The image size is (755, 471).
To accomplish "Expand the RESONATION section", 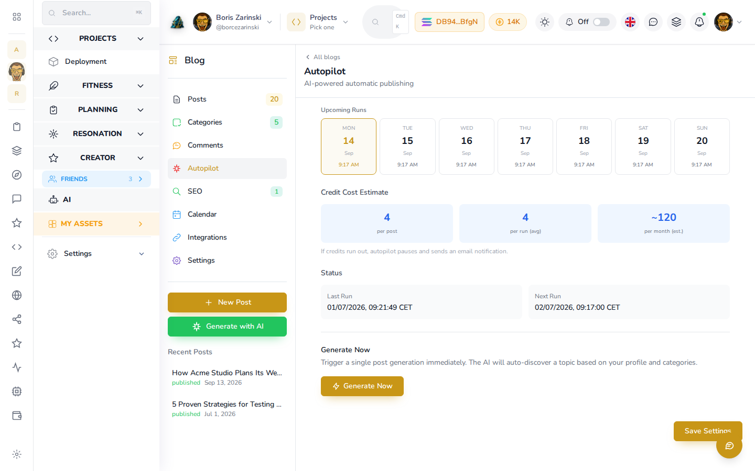I will [x=96, y=134].
